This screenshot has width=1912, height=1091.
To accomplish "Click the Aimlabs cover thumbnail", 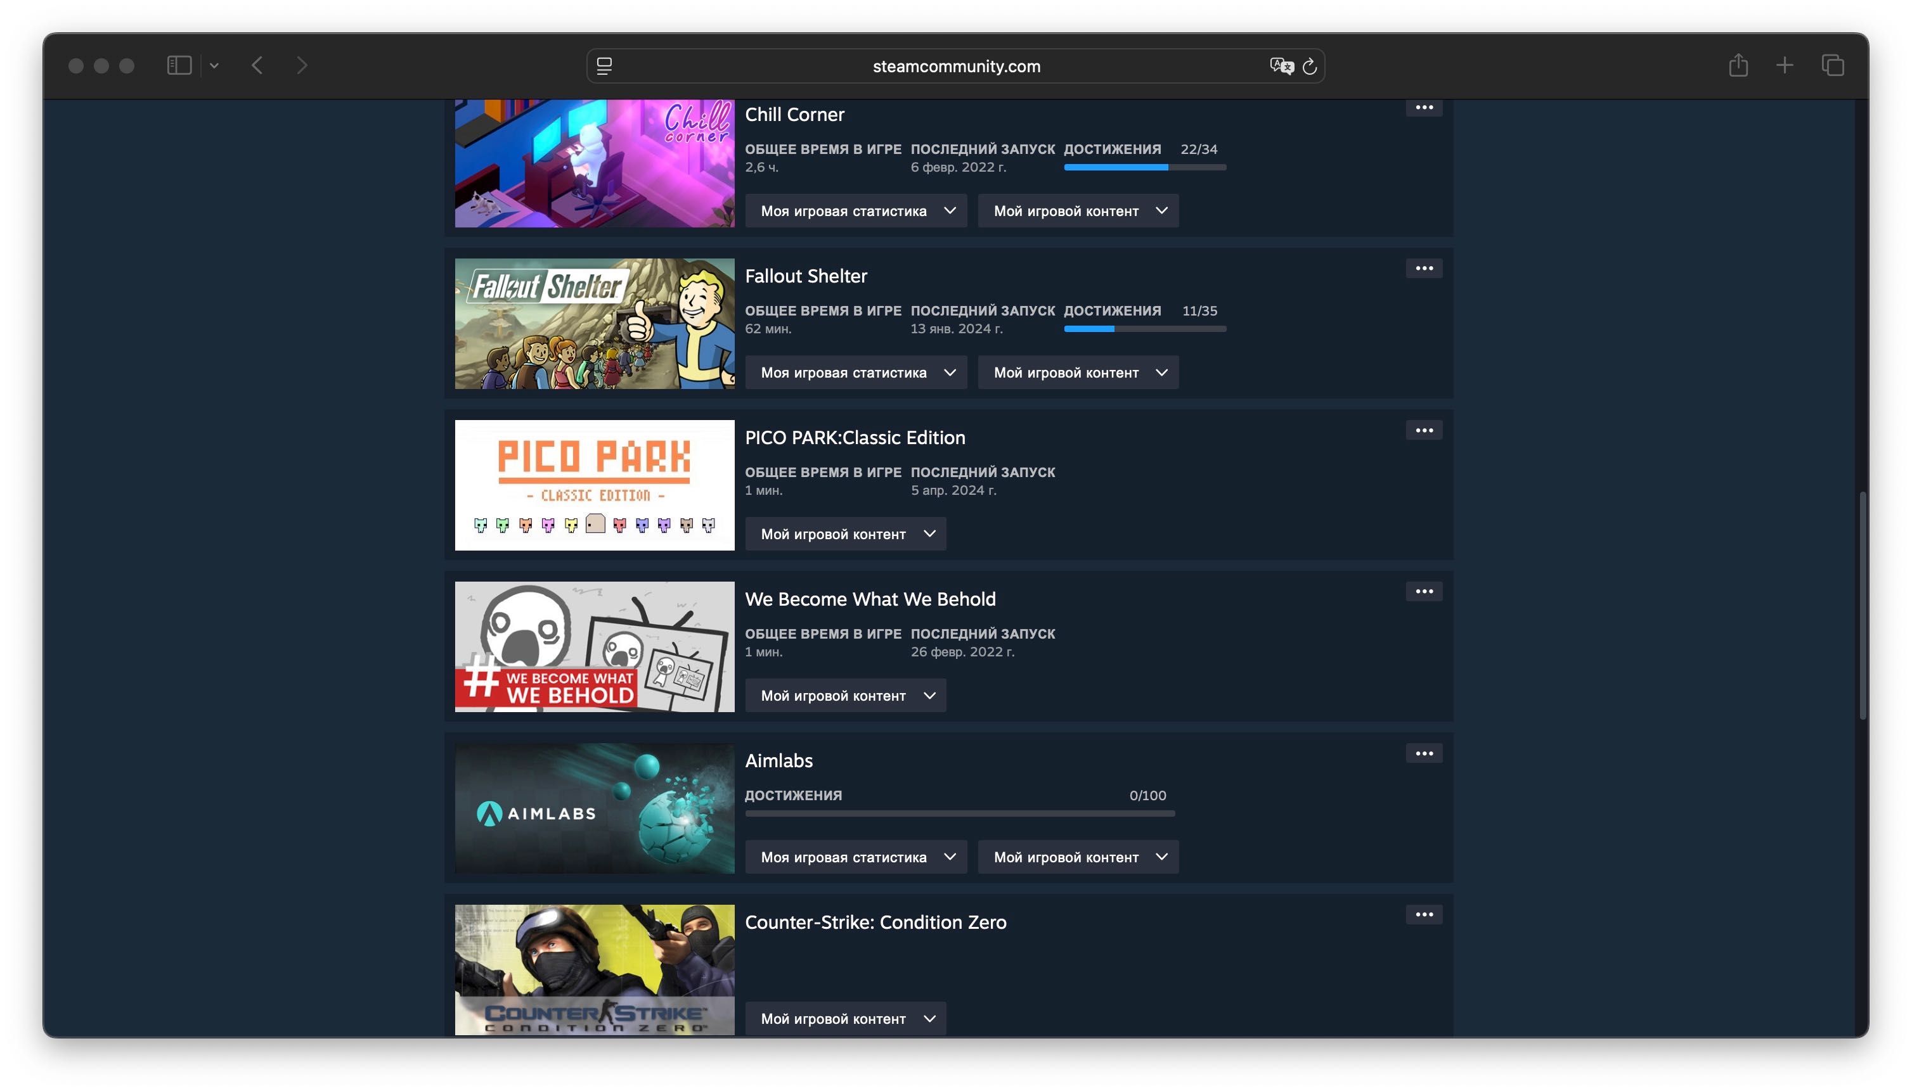I will (x=595, y=808).
